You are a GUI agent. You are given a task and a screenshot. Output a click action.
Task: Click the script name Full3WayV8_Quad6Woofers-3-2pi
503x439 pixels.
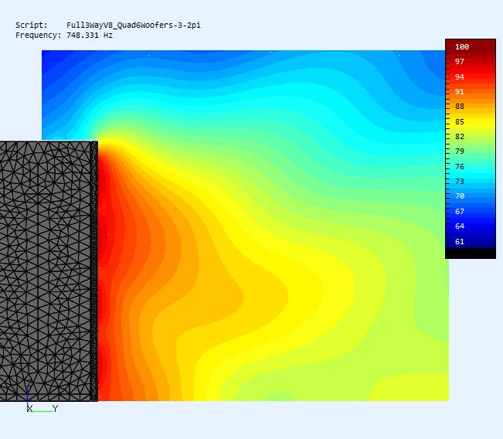134,26
